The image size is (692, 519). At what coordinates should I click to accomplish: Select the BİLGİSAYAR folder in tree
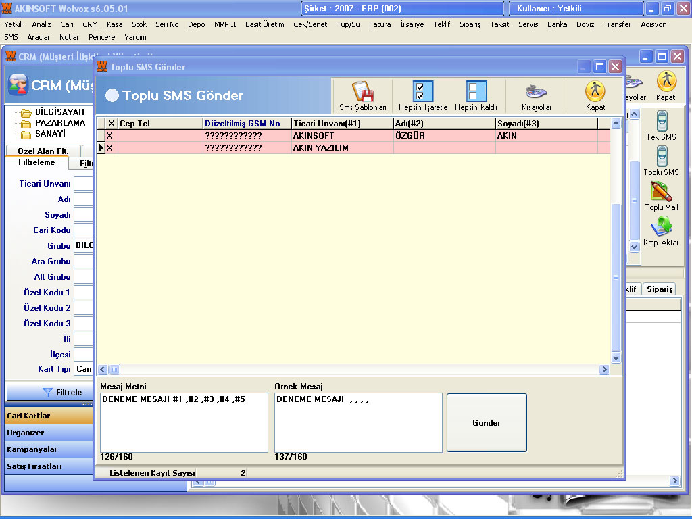pyautogui.click(x=59, y=112)
